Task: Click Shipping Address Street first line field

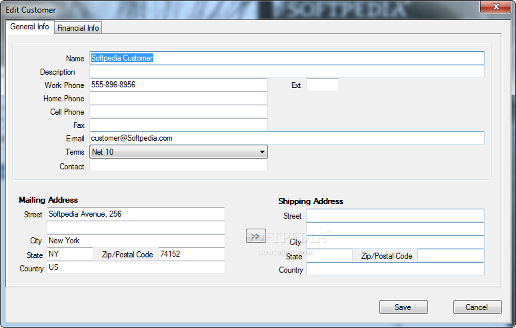Action: pos(395,215)
